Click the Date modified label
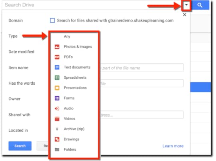 21,52
